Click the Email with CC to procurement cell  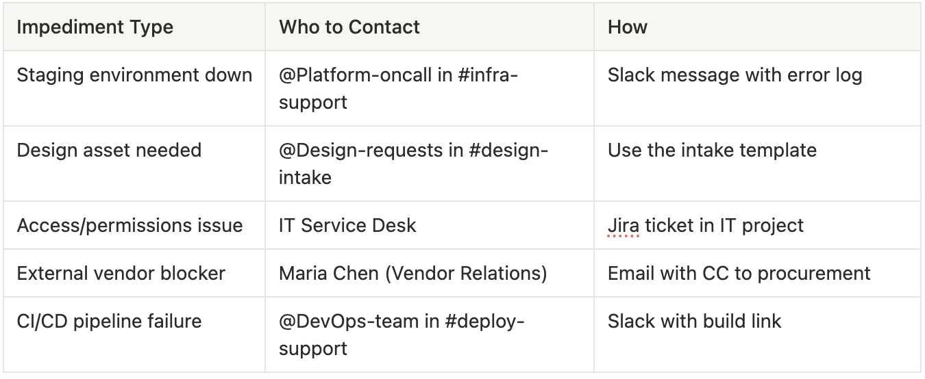757,273
